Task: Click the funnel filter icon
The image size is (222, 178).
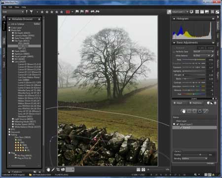Action: click(x=32, y=12)
